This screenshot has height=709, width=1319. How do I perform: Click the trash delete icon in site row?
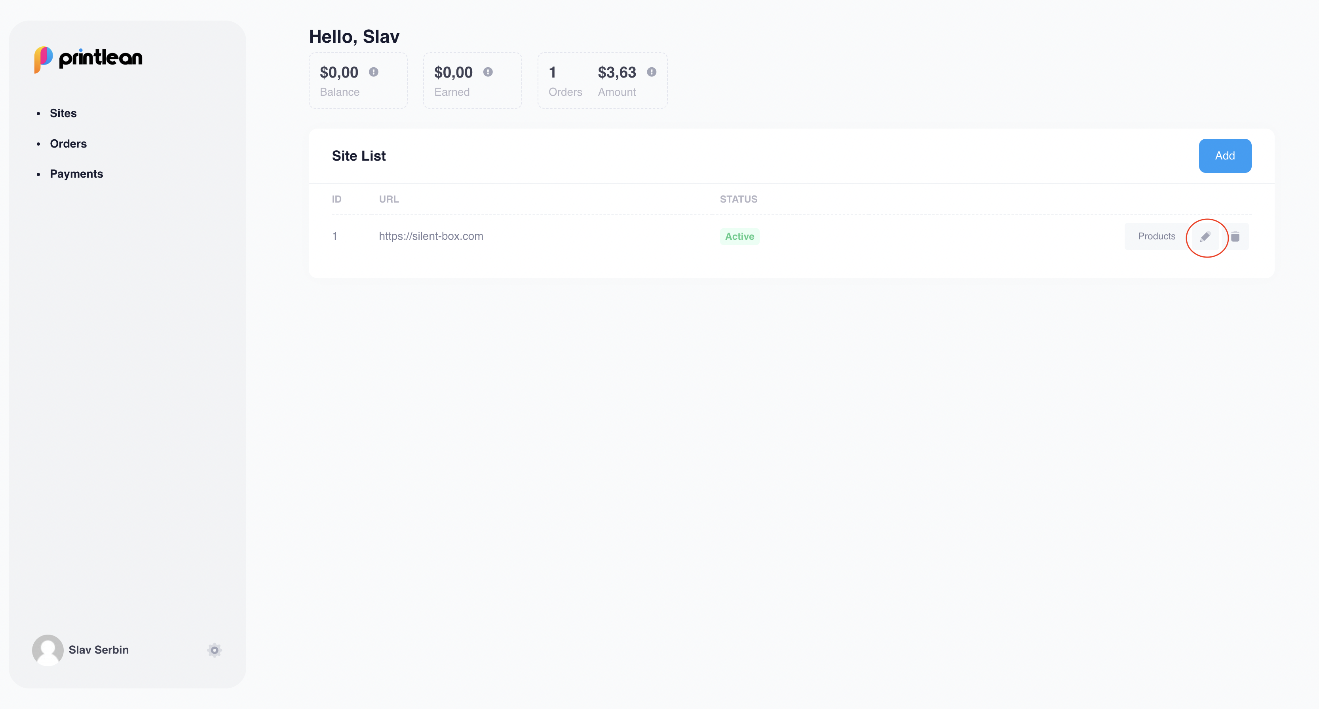click(x=1235, y=237)
